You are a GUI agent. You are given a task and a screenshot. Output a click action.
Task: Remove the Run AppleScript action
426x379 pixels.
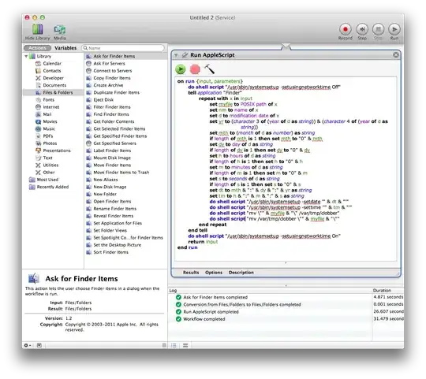396,55
